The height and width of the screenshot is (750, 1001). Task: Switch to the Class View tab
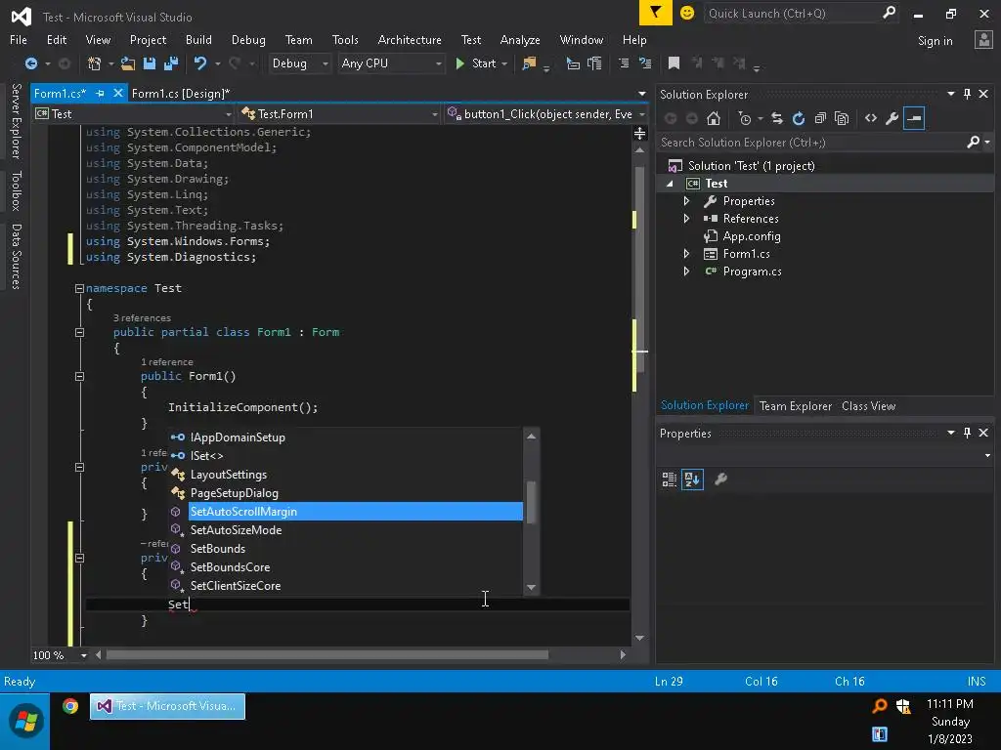(868, 405)
